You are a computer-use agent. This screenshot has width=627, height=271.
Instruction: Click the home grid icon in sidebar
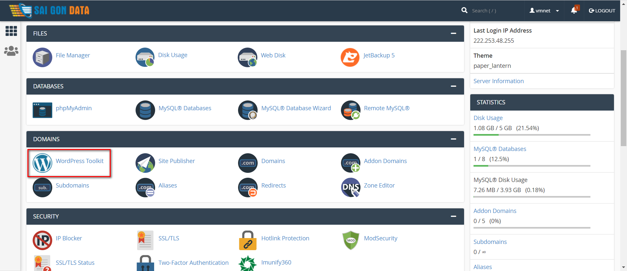(11, 31)
